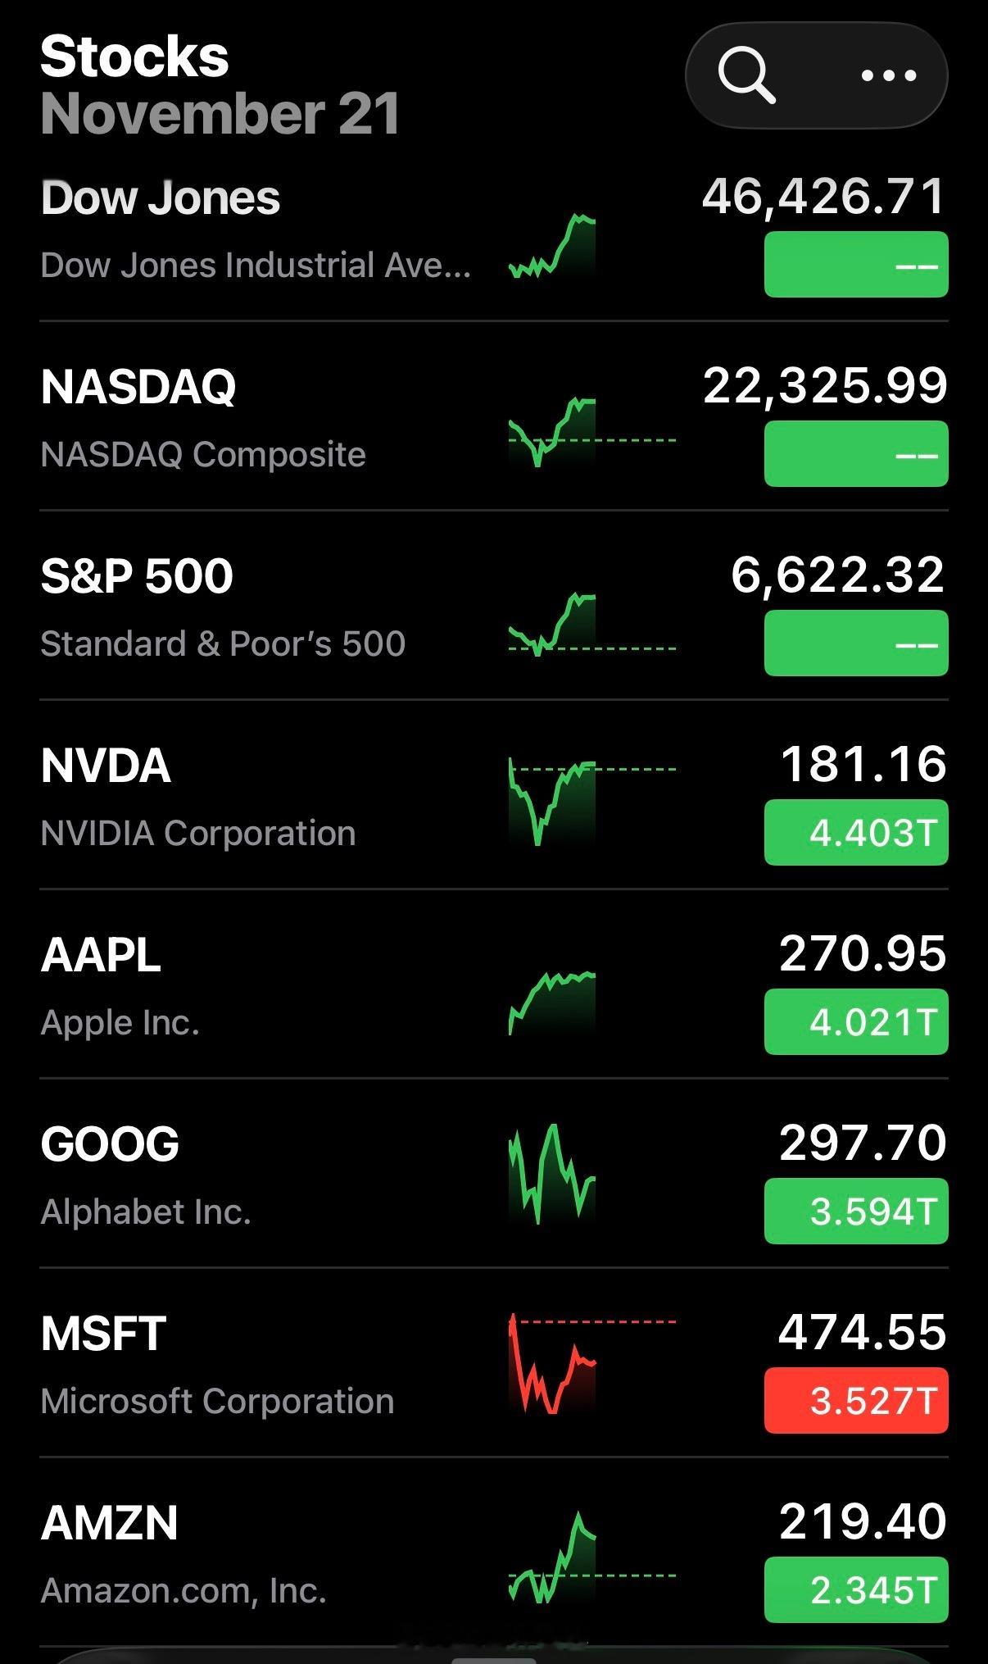Toggle AAPL market cap badge 4.021T
This screenshot has width=988, height=1664.
click(x=856, y=1022)
